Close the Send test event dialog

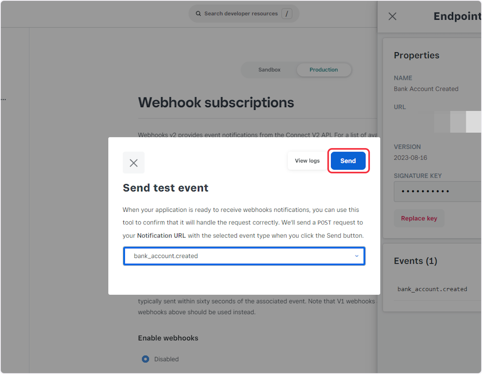(x=133, y=163)
